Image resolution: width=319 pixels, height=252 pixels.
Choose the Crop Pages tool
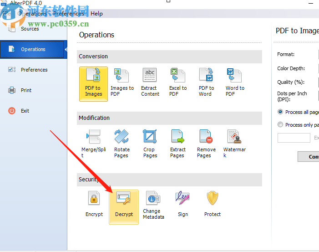pos(150,144)
